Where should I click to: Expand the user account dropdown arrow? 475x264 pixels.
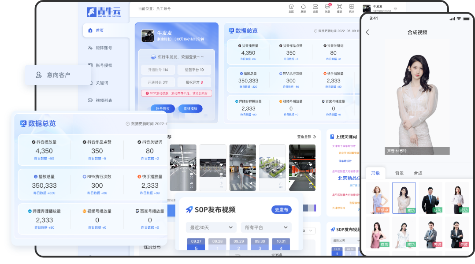point(395,8)
